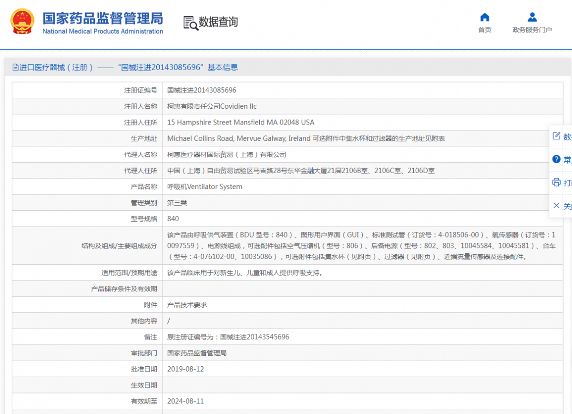Select 呼吸机Ventilator System product name
This screenshot has width=572, height=414.
(204, 186)
